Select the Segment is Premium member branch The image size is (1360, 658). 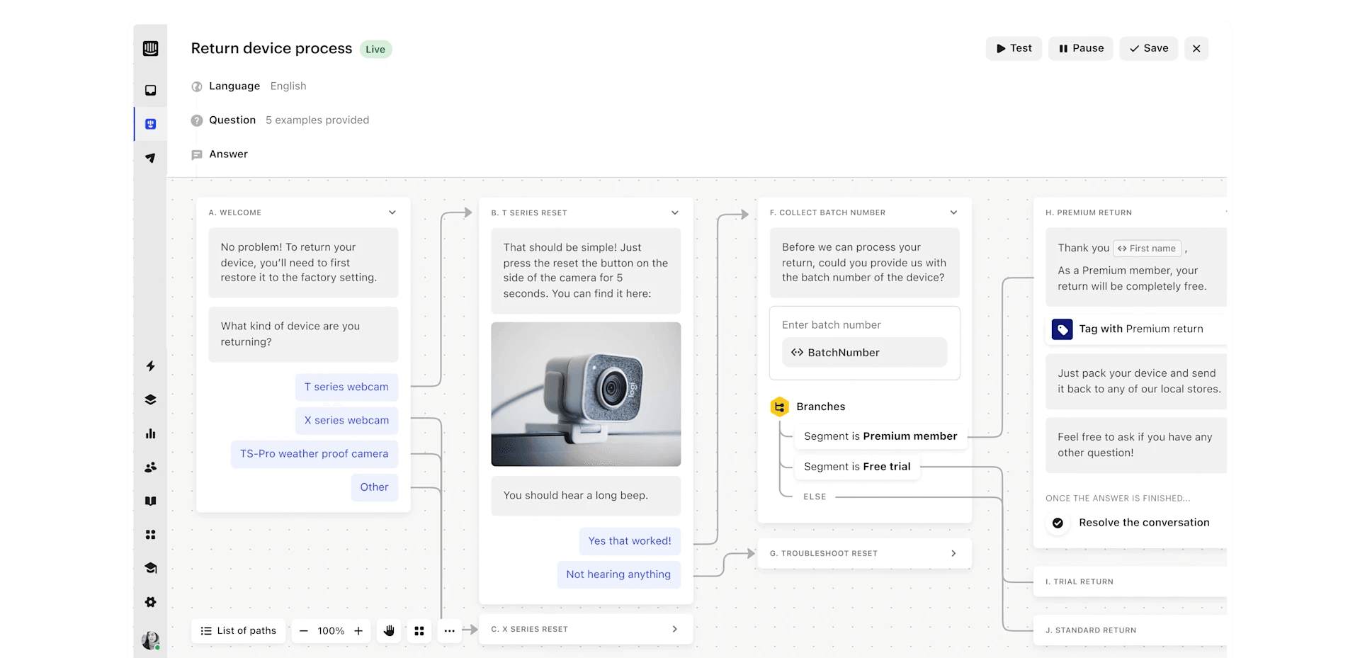coord(880,436)
